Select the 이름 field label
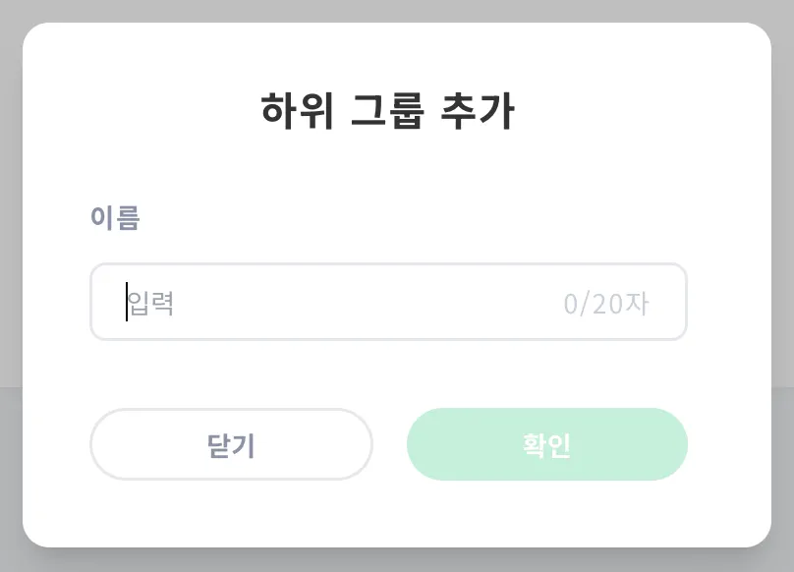794x572 pixels. tap(115, 218)
